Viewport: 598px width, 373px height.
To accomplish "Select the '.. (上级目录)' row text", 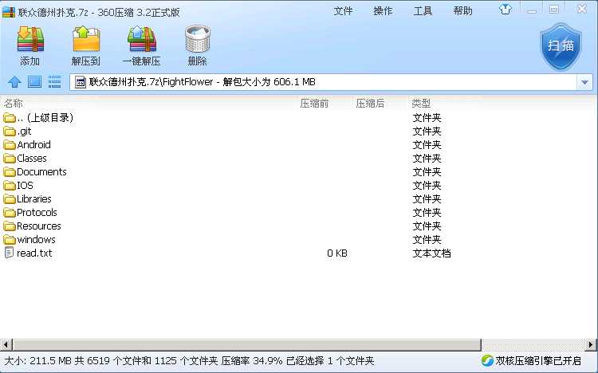I will click(45, 118).
